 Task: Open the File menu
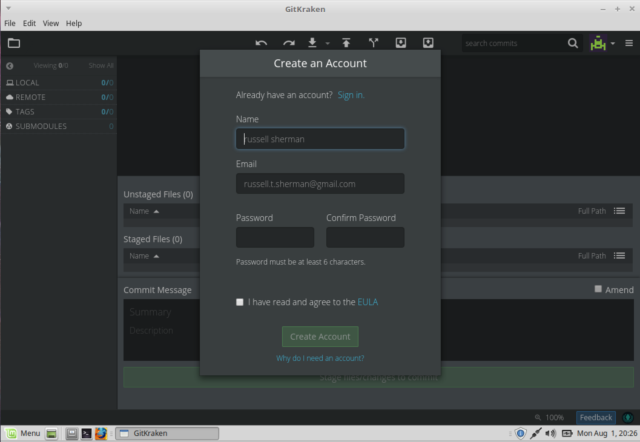10,23
